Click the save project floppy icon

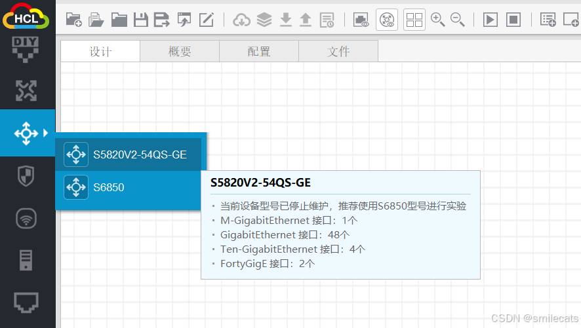pyautogui.click(x=140, y=20)
